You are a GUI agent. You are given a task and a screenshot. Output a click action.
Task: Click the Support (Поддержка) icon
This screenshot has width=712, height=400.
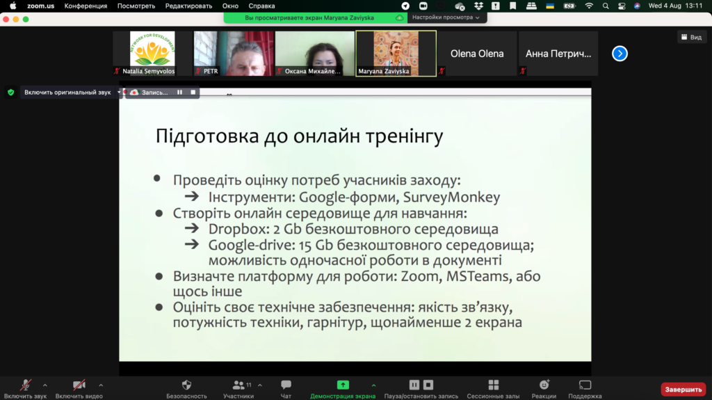tap(585, 385)
